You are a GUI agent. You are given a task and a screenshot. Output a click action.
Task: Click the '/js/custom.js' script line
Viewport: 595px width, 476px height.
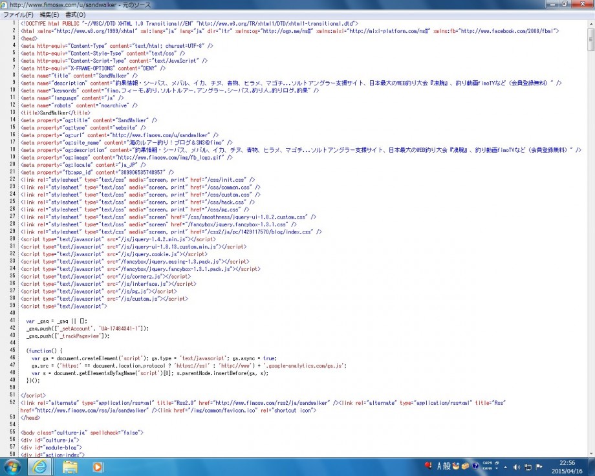(x=104, y=299)
